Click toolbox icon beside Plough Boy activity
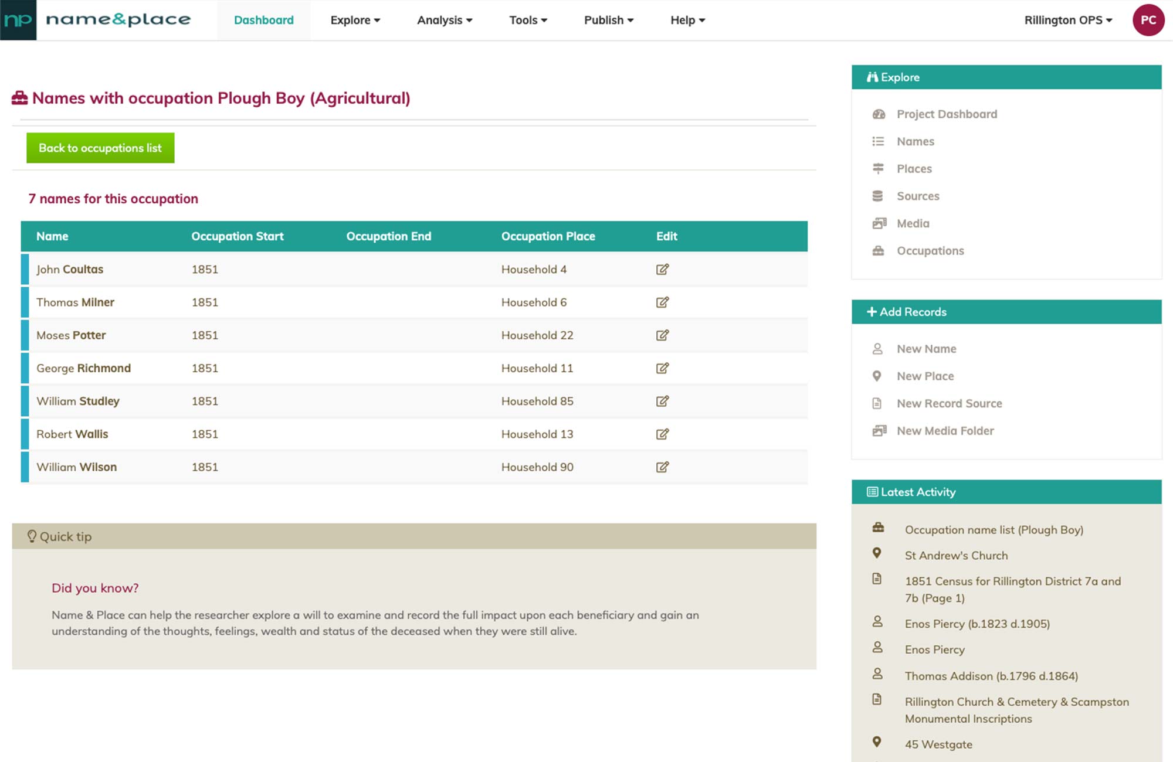Viewport: 1173px width, 762px height. tap(878, 527)
